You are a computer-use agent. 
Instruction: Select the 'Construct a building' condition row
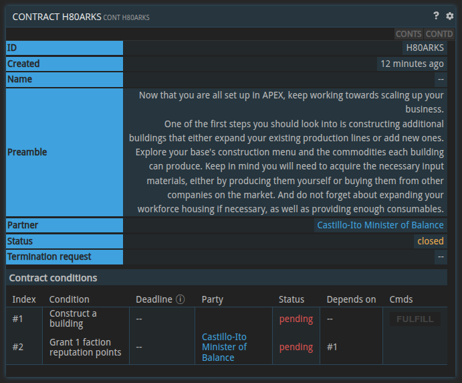pyautogui.click(x=73, y=319)
